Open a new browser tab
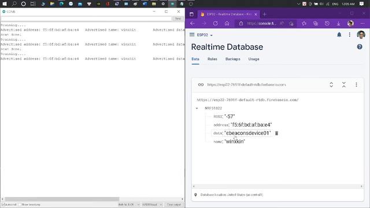This screenshot has width=370, height=208. coord(265,14)
